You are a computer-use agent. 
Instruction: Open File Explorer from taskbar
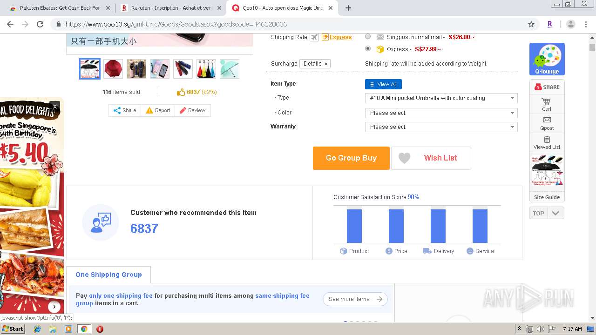pos(53,329)
